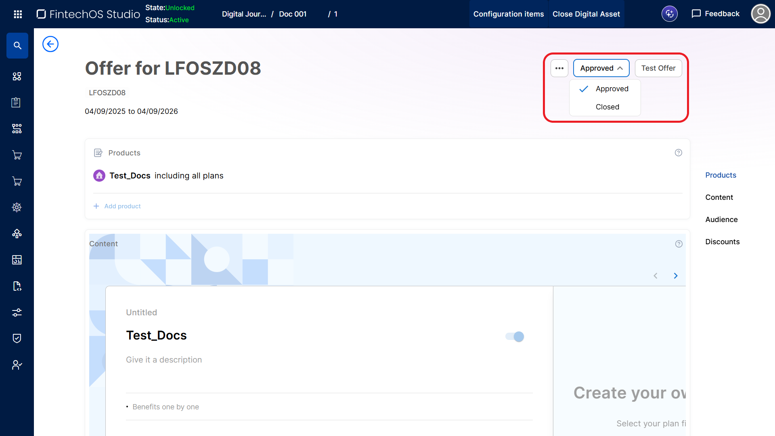Screen dimensions: 775x436
Task: Click the back arrow circle button
Action: (50, 44)
